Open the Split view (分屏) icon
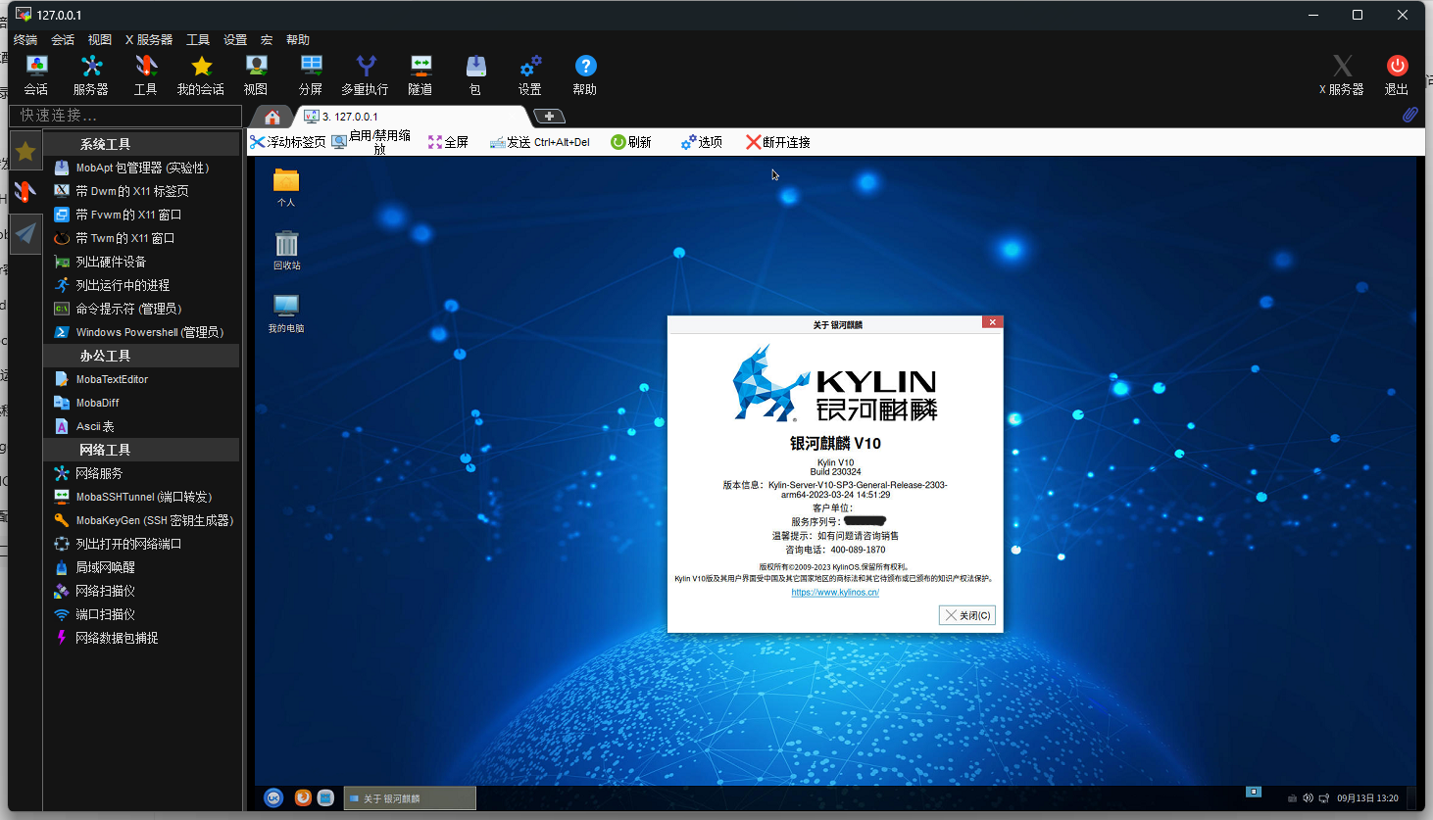Screen dimensions: 1433x820 [311, 74]
